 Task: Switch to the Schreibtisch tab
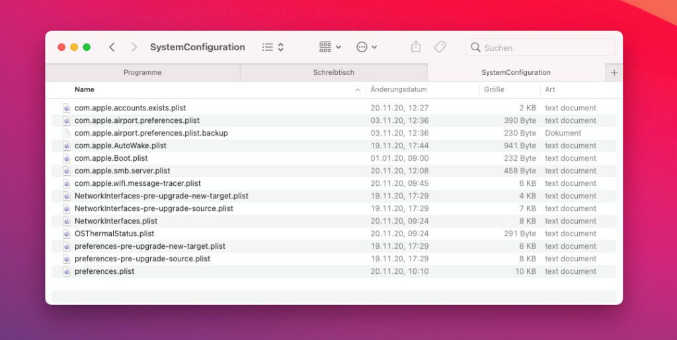click(x=334, y=73)
